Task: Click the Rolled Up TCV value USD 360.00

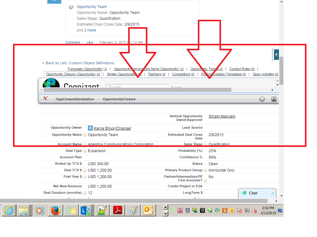Action: (98, 164)
